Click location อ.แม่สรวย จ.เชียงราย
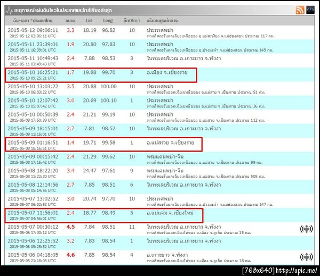Screen dimensions: 320x276 pyautogui.click(x=170, y=143)
